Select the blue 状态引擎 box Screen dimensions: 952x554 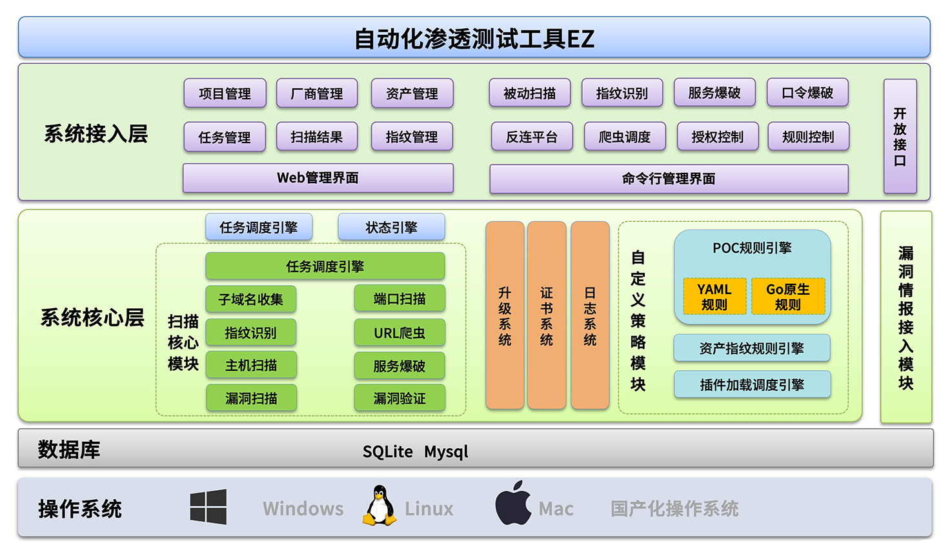[x=391, y=228]
